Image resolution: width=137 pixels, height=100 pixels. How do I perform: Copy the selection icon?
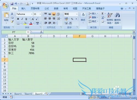12,18
